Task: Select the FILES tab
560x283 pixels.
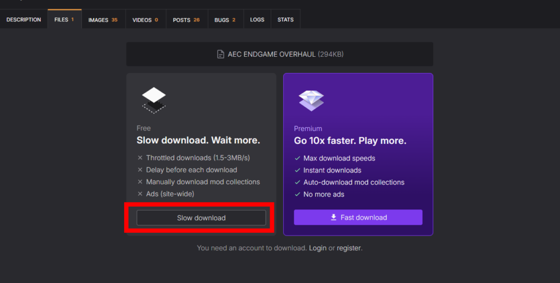Action: (64, 20)
